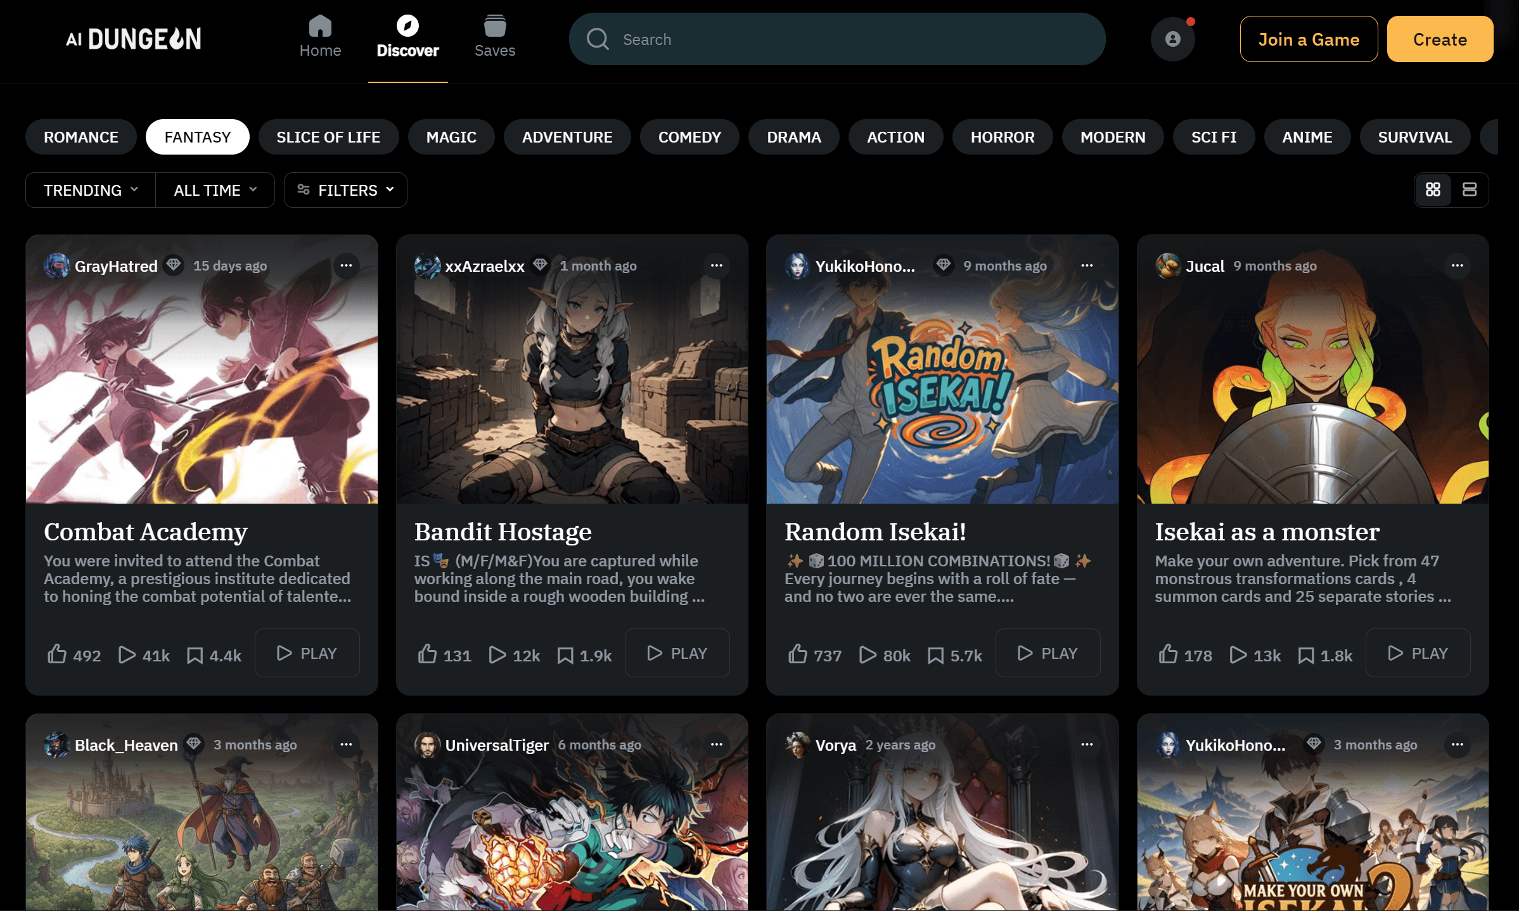Screen dimensions: 1519x911
Task: Bookmark the Random Isekai! scenario
Action: (936, 655)
